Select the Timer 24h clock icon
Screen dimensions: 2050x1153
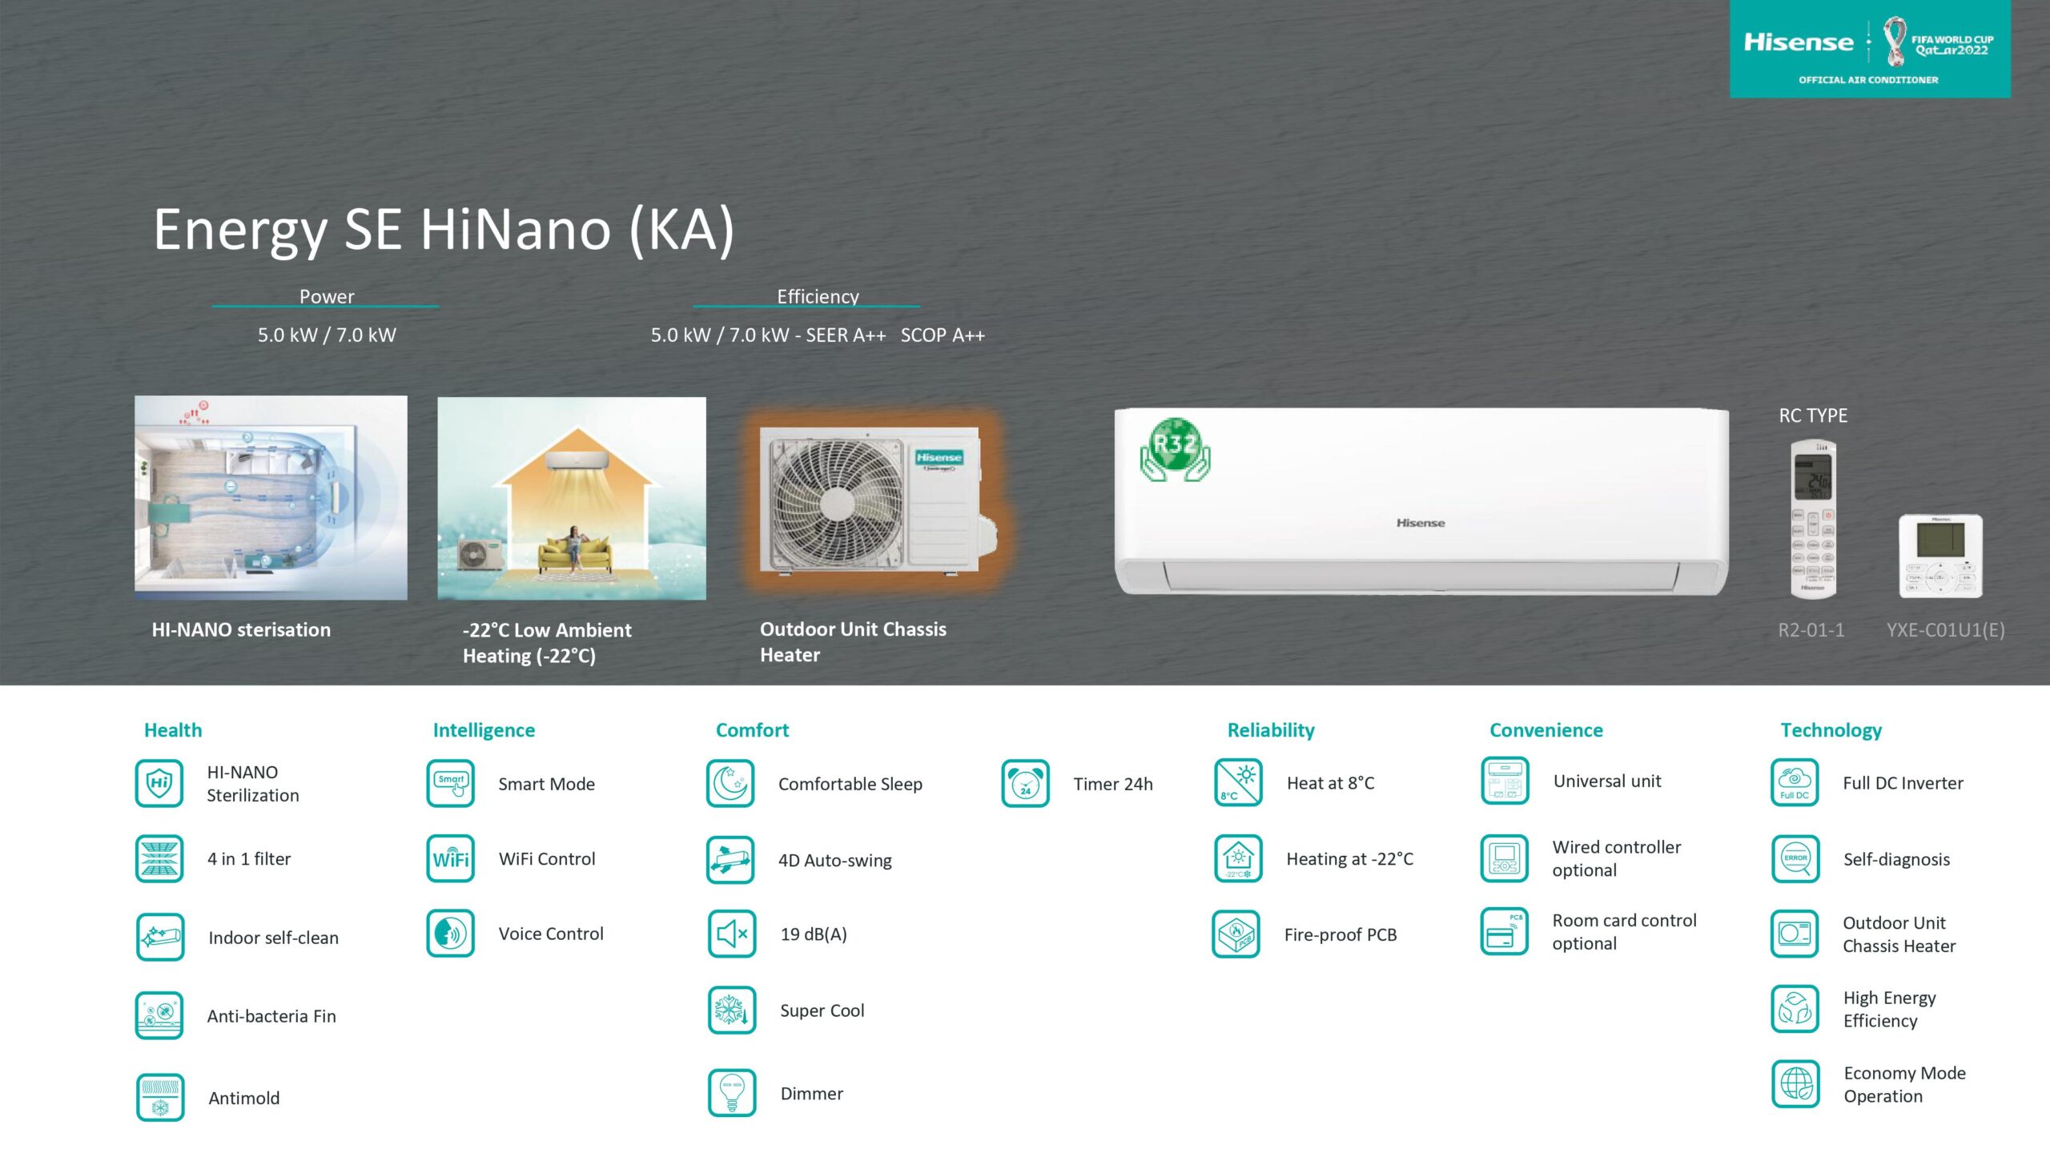coord(1025,783)
